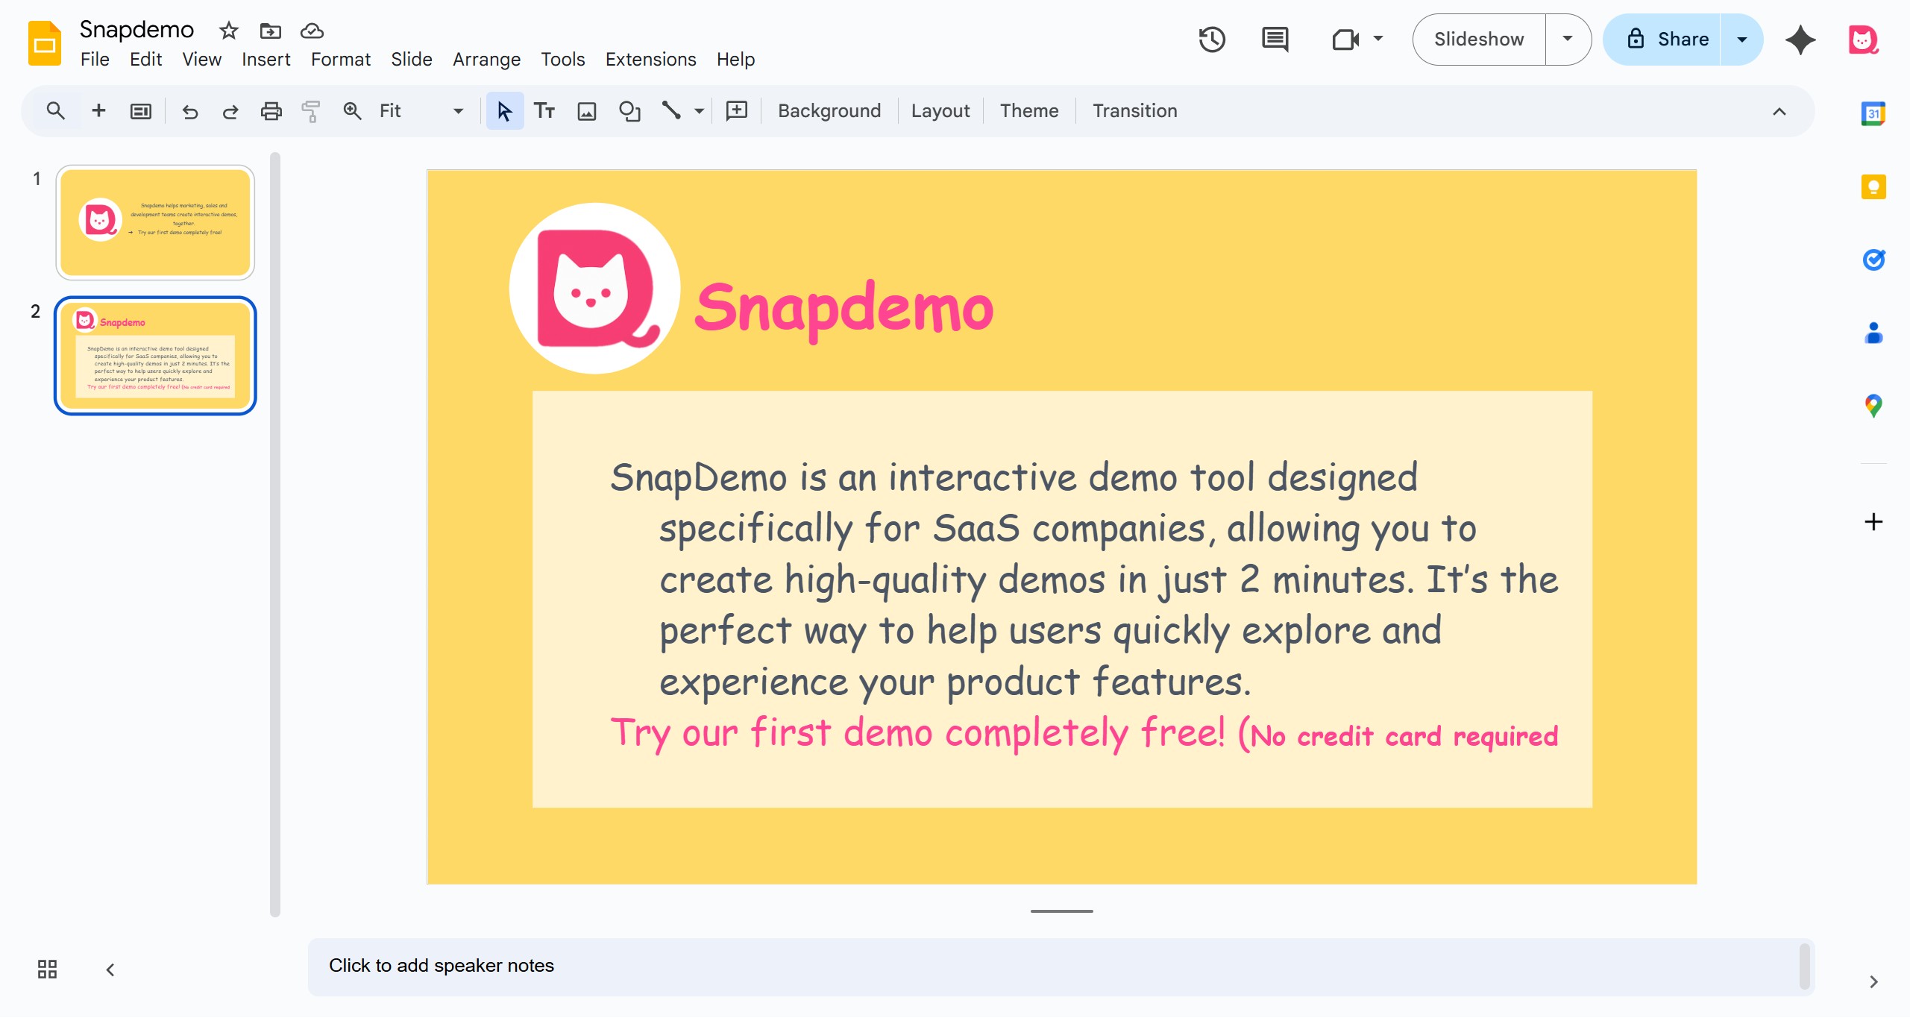The height and width of the screenshot is (1018, 1910).
Task: Get add-ons with side panel plus
Action: (1873, 521)
